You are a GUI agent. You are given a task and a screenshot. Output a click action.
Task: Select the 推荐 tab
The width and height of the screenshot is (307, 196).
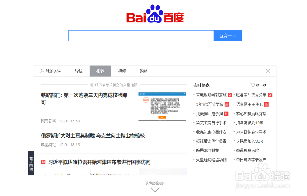coord(100,71)
